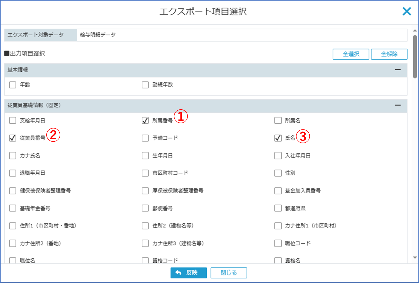Enable the 入社年月日 checkbox
Screen dimensions: 419x283
(x=278, y=156)
